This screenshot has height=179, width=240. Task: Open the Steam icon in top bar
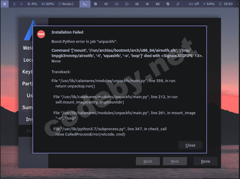pyautogui.click(x=168, y=4)
